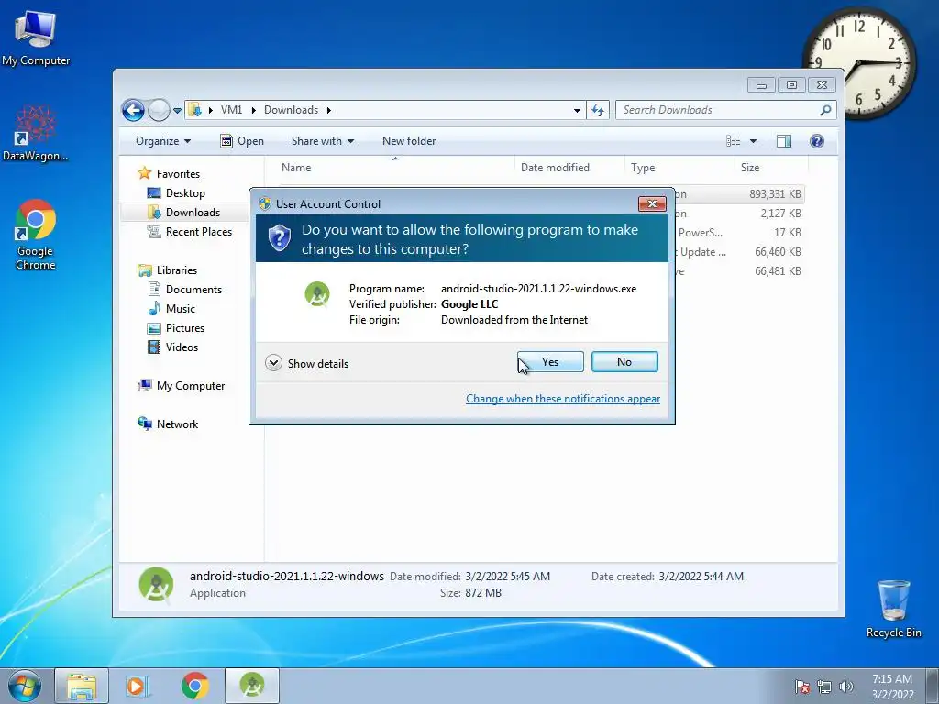Click Android Studio installer taskbar icon
Screen dimensions: 939x704
click(x=252, y=686)
